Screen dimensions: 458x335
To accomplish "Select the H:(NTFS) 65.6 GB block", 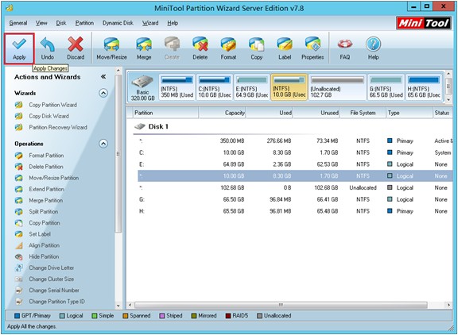I will click(x=424, y=87).
